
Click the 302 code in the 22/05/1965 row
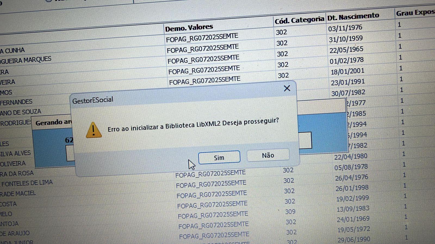[x=282, y=54]
